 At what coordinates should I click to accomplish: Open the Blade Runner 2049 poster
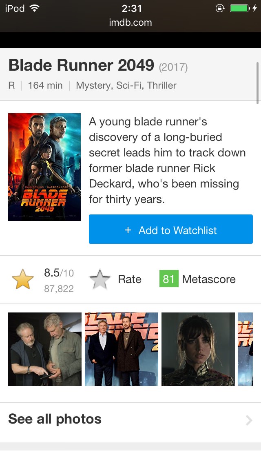[x=44, y=167]
